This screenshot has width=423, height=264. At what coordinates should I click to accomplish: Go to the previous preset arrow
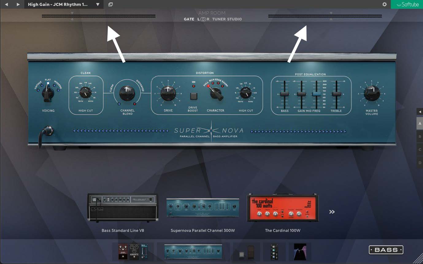[6, 5]
